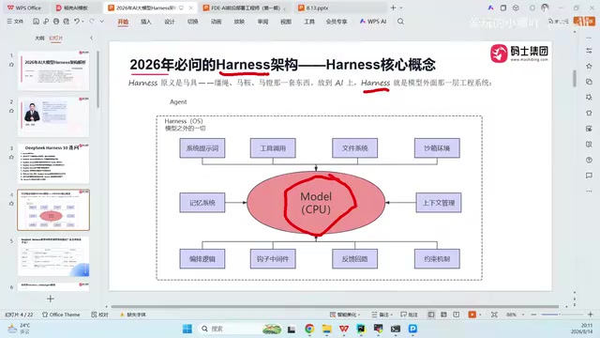Screen dimensions: 600x338
Task: Switch to 大纲 outline panel
Action: click(39, 38)
